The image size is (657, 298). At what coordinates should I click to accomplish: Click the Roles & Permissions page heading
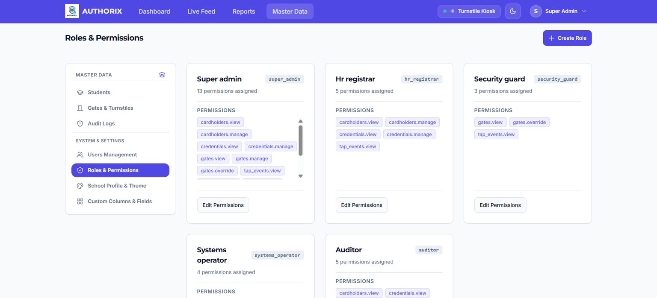tap(104, 38)
